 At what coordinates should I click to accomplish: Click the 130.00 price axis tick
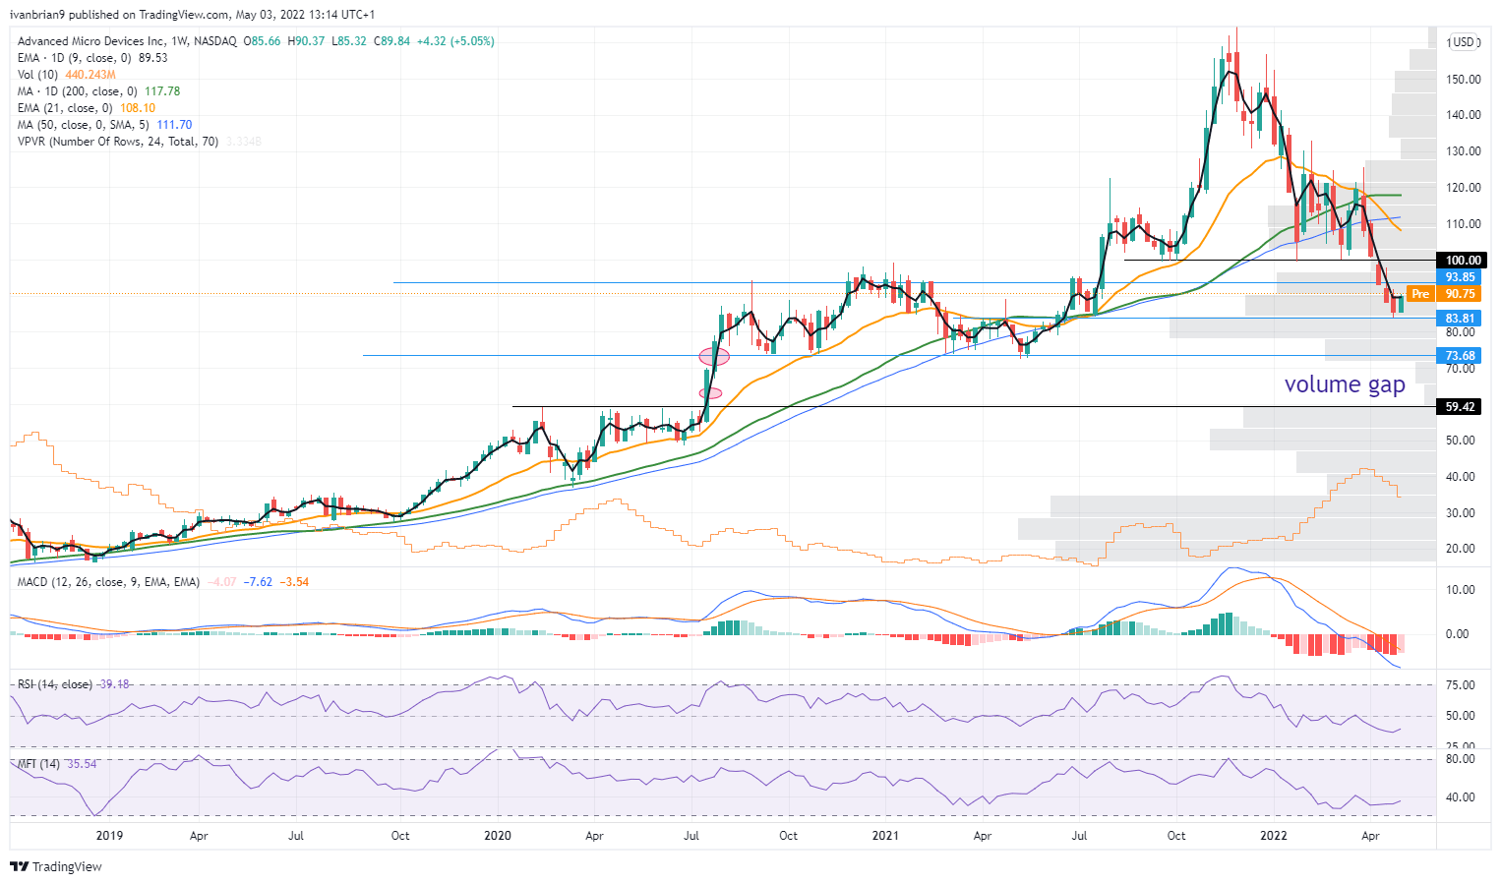1464,151
